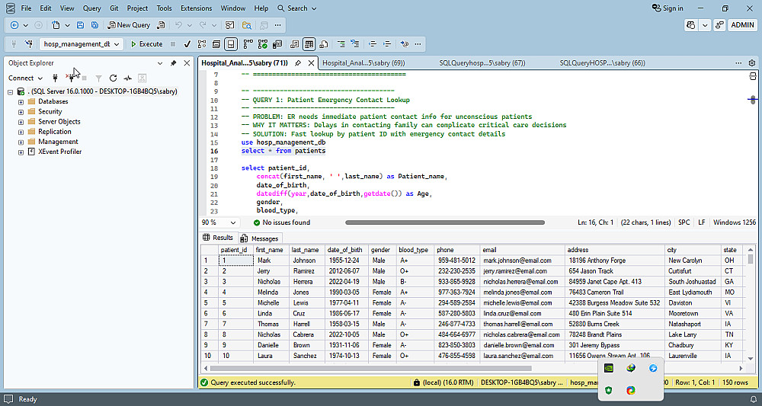This screenshot has height=406, width=762.
Task: Click the Activity Monitor icon in Object Explorer
Action: coord(128,78)
